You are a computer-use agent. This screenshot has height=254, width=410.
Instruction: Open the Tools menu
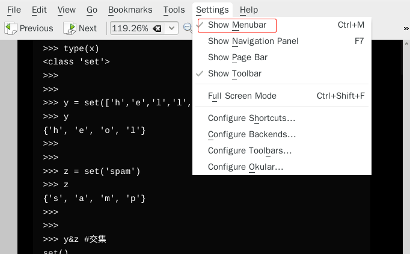174,10
